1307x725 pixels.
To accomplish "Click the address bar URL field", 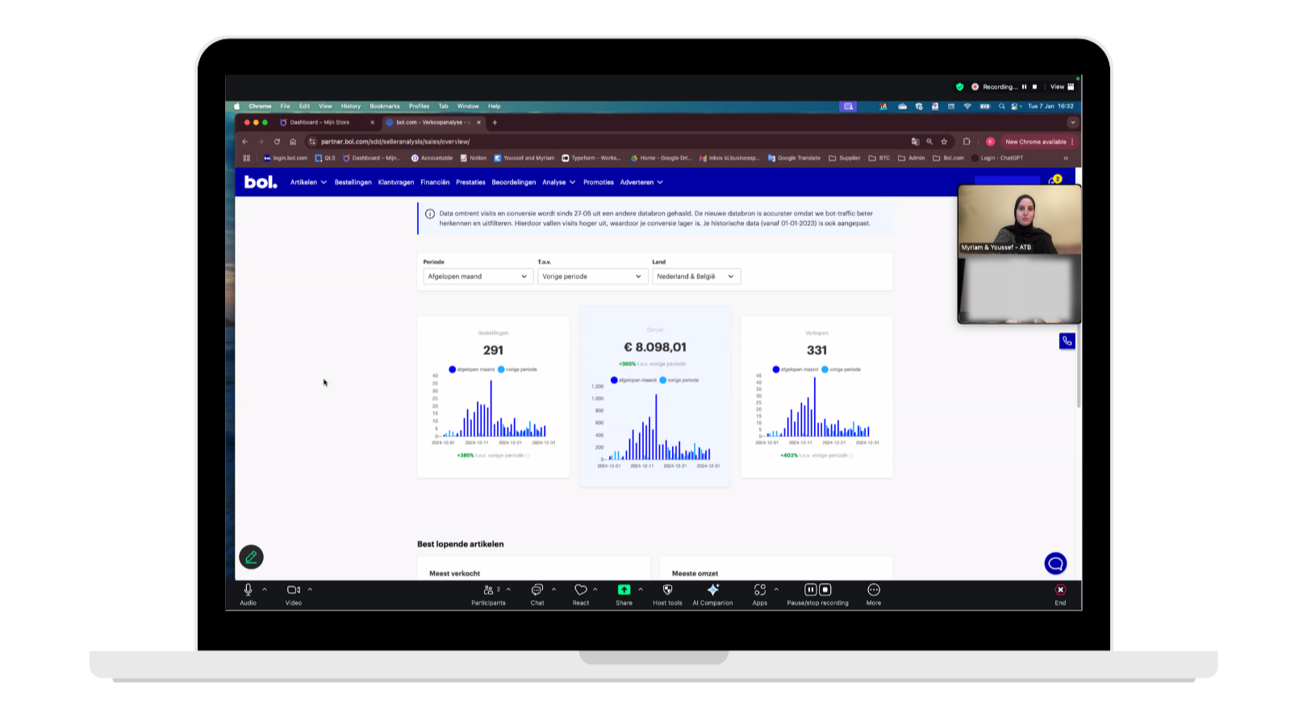I will point(605,141).
